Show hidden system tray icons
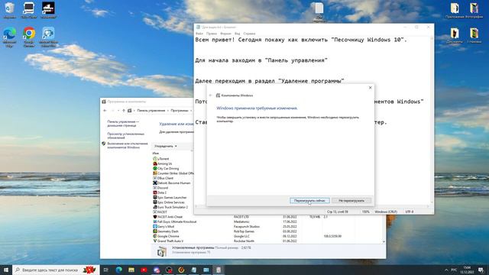 446,270
